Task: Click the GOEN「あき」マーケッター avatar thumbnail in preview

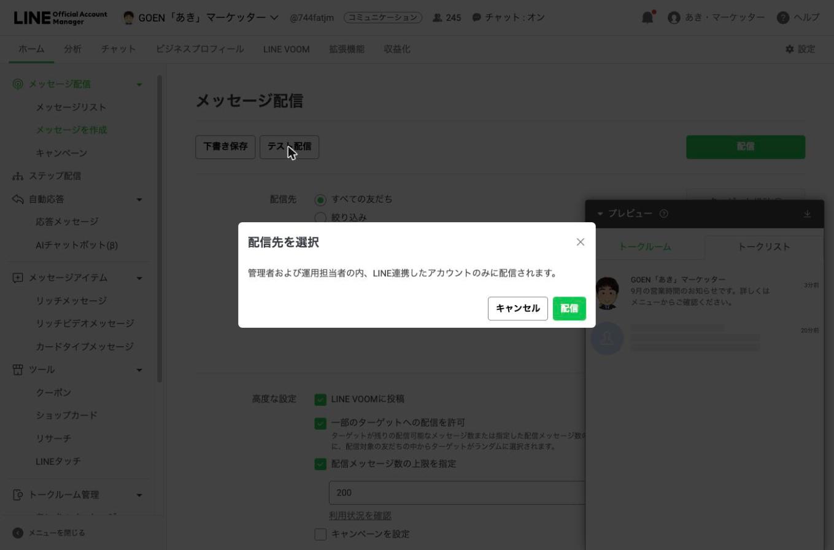Action: pos(607,293)
